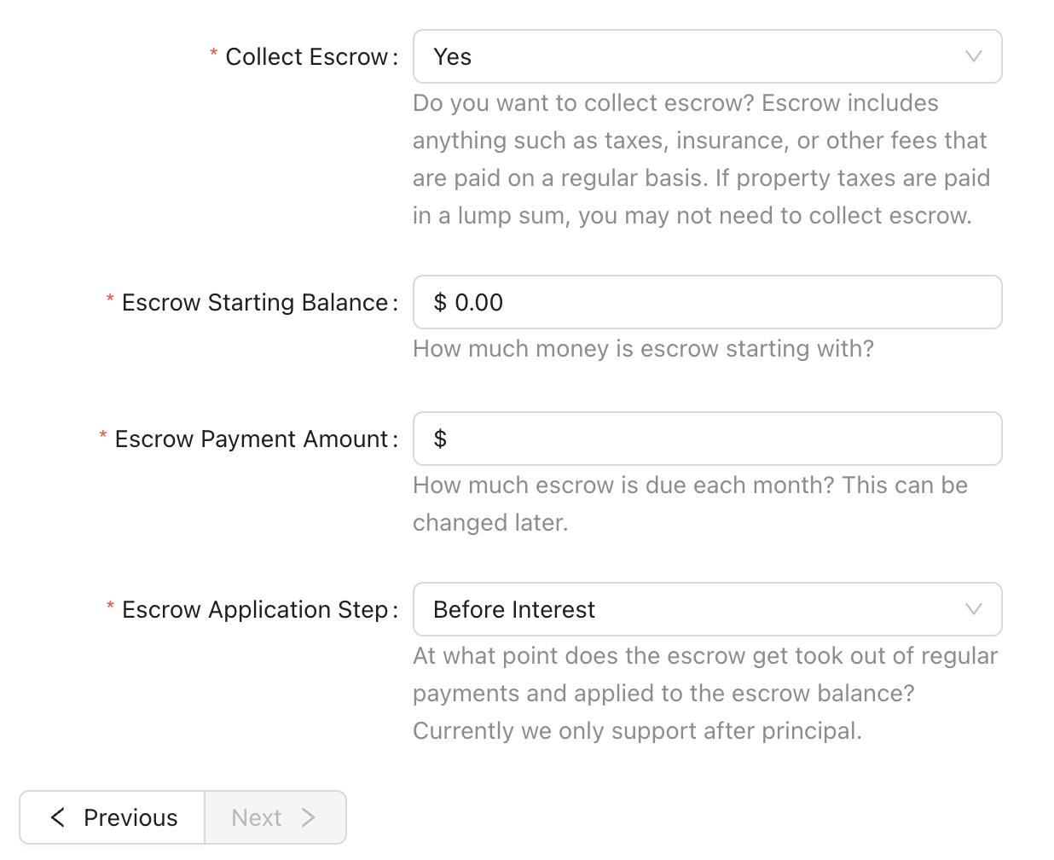The width and height of the screenshot is (1054, 860).
Task: Open the Collect Escrow dropdown
Action: pyautogui.click(x=707, y=56)
